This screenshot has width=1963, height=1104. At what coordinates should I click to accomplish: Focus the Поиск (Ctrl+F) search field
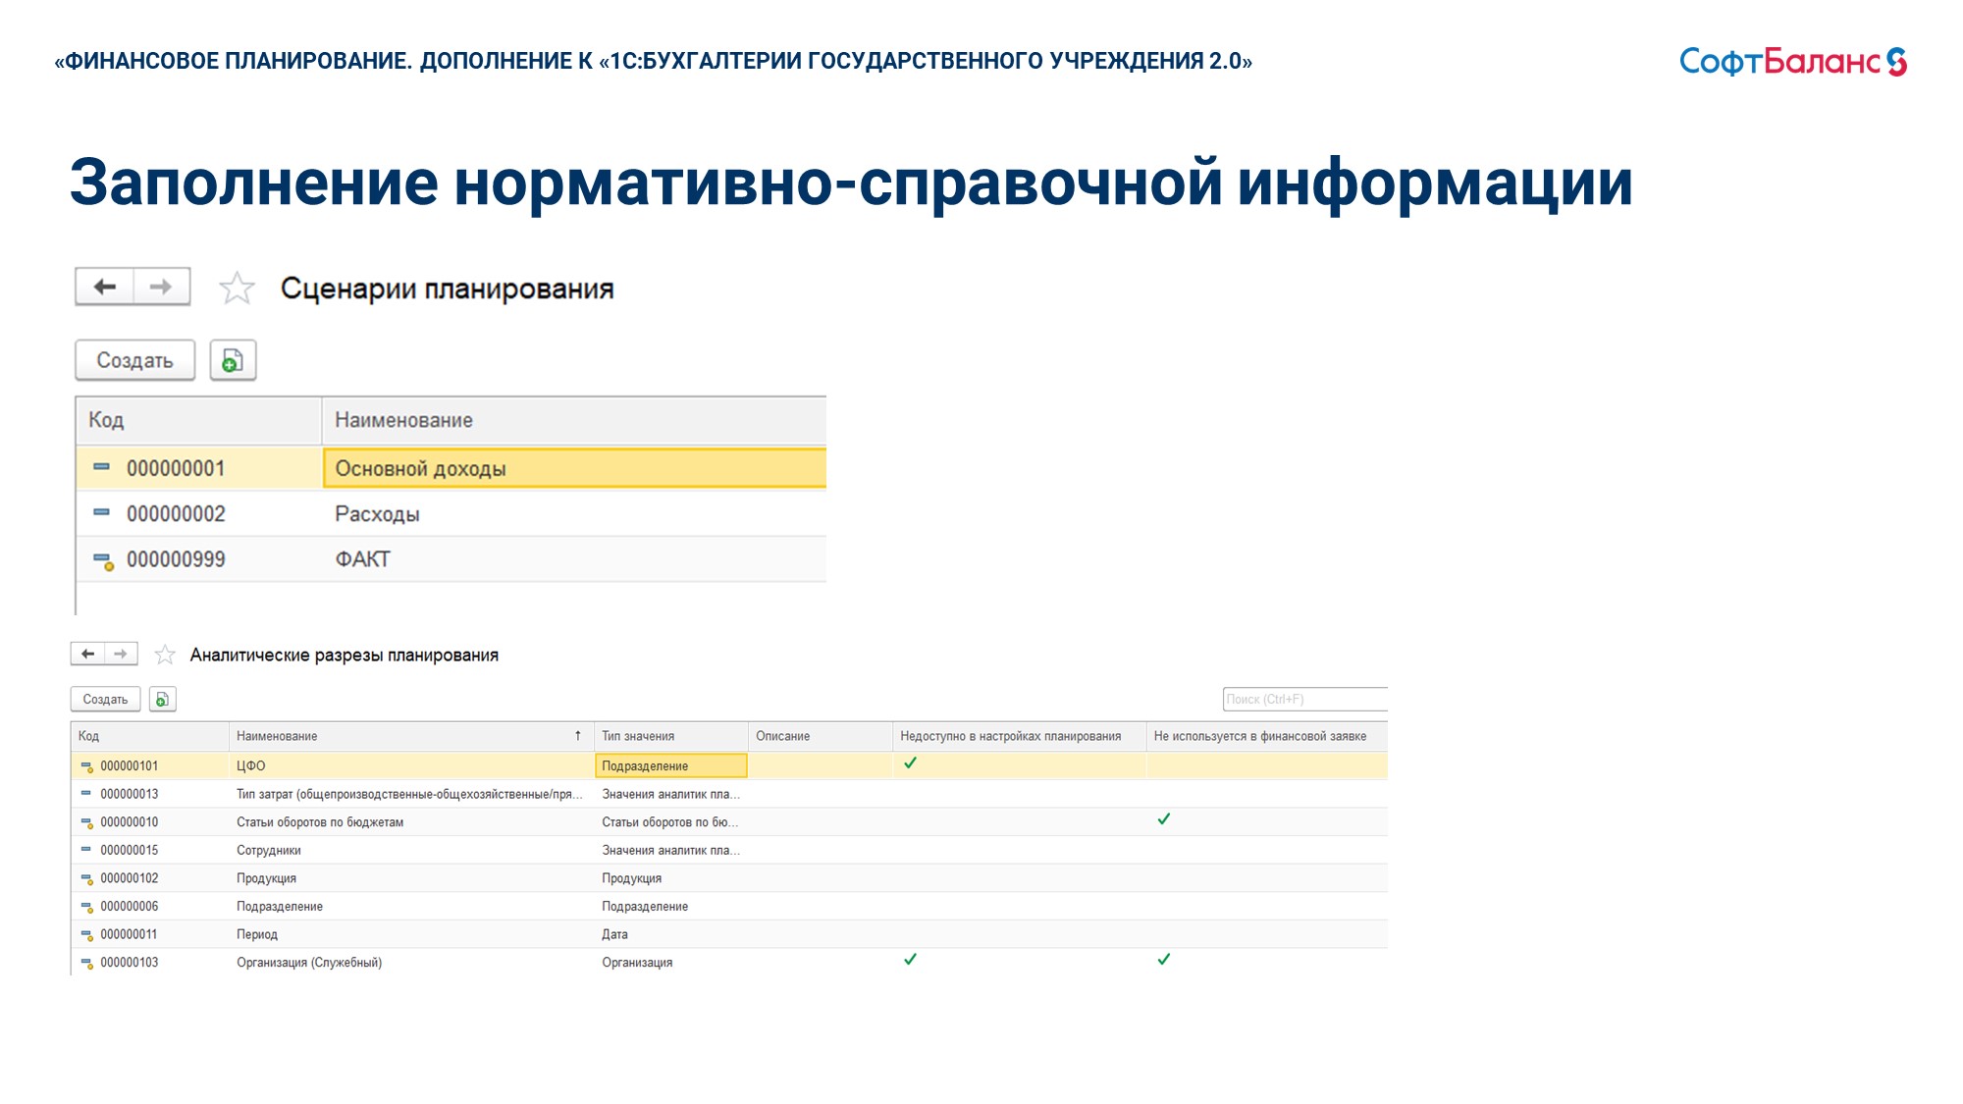[1305, 699]
